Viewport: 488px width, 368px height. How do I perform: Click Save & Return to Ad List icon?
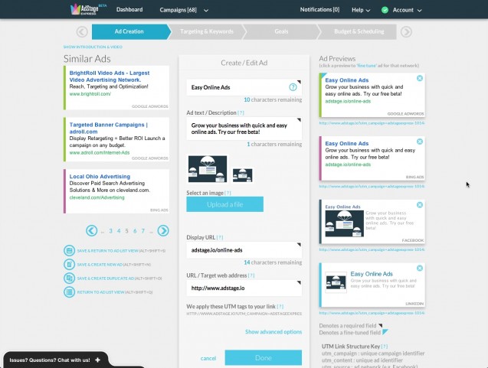[69, 250]
